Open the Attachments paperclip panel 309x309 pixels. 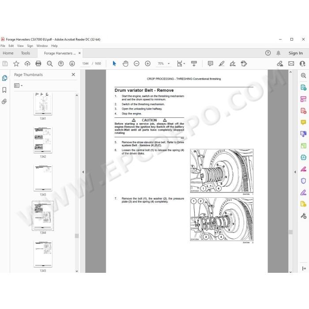4,102
